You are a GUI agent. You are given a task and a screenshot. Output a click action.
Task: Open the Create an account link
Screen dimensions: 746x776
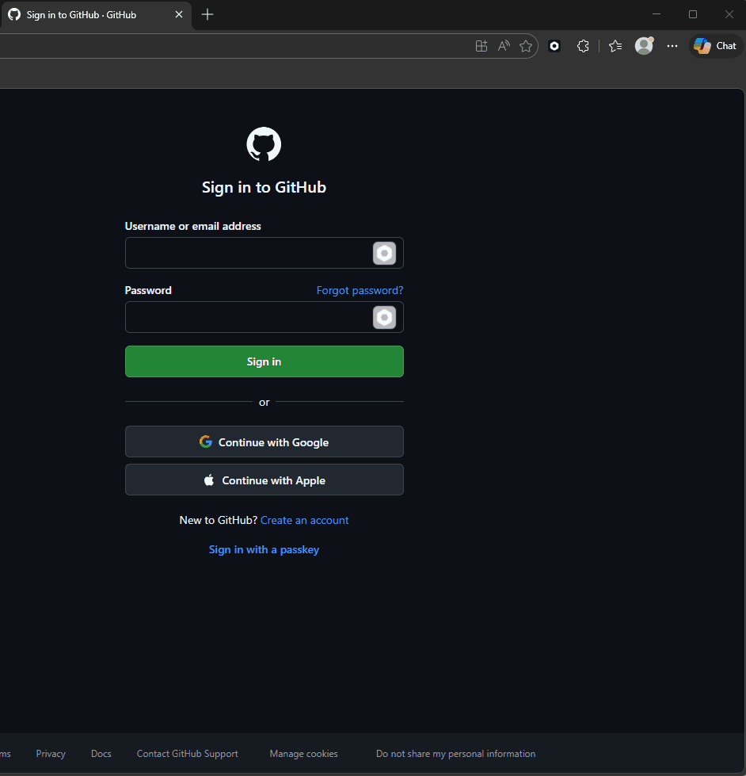(x=305, y=520)
